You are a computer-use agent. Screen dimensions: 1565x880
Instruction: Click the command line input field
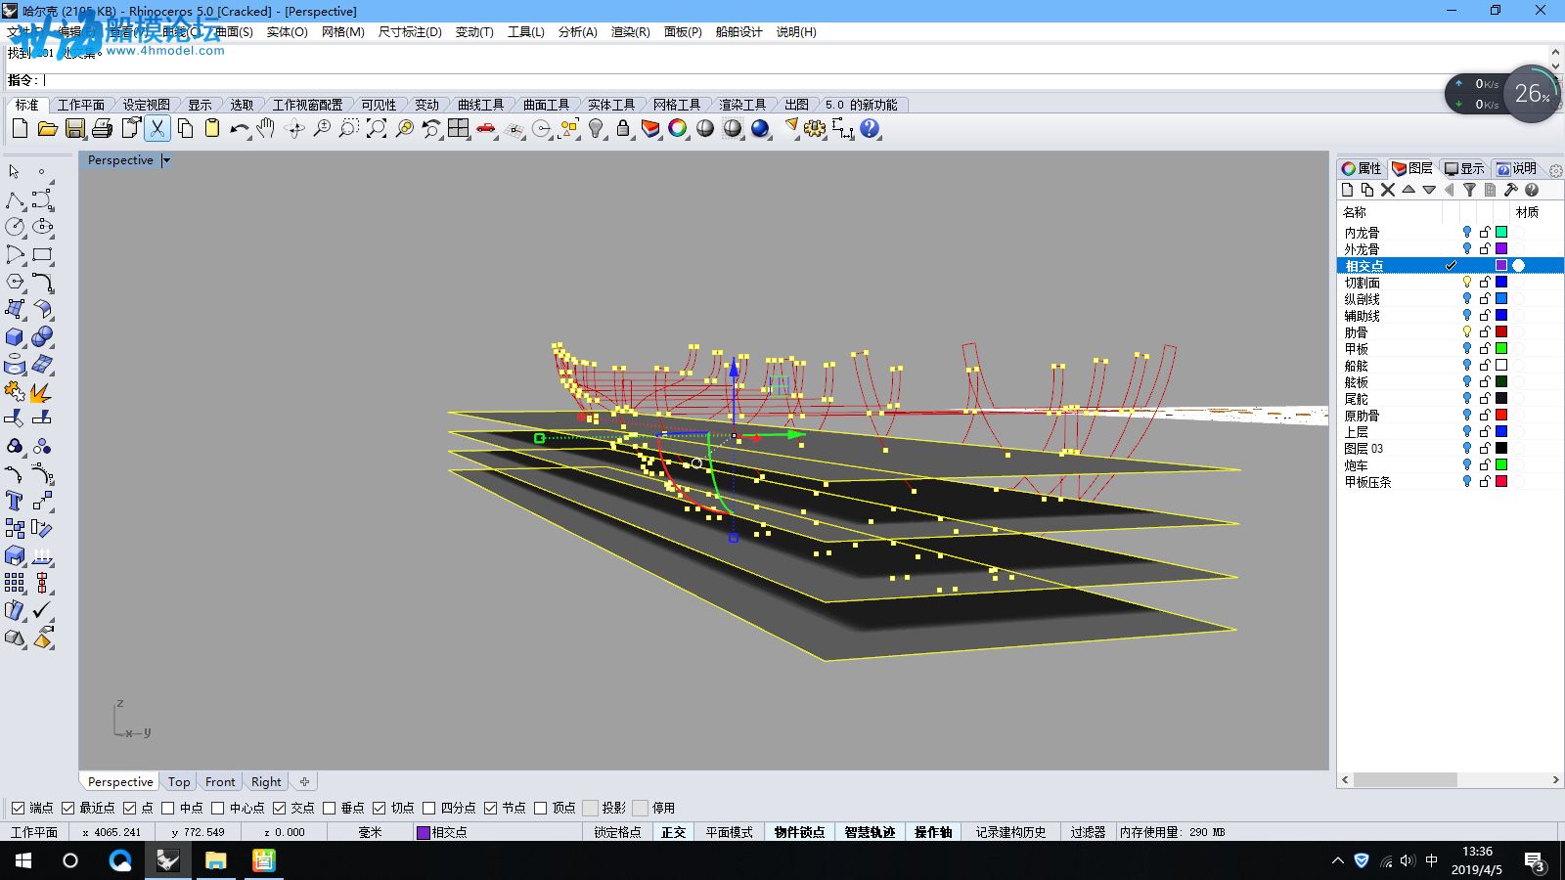coord(792,80)
